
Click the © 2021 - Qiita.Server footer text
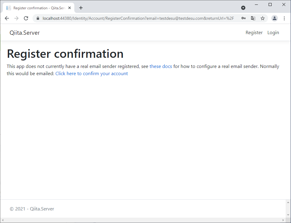pyautogui.click(x=32, y=209)
